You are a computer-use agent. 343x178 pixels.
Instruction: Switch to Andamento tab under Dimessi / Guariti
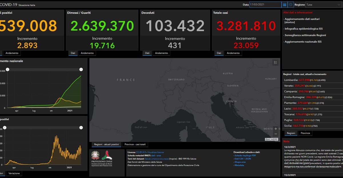point(87,53)
